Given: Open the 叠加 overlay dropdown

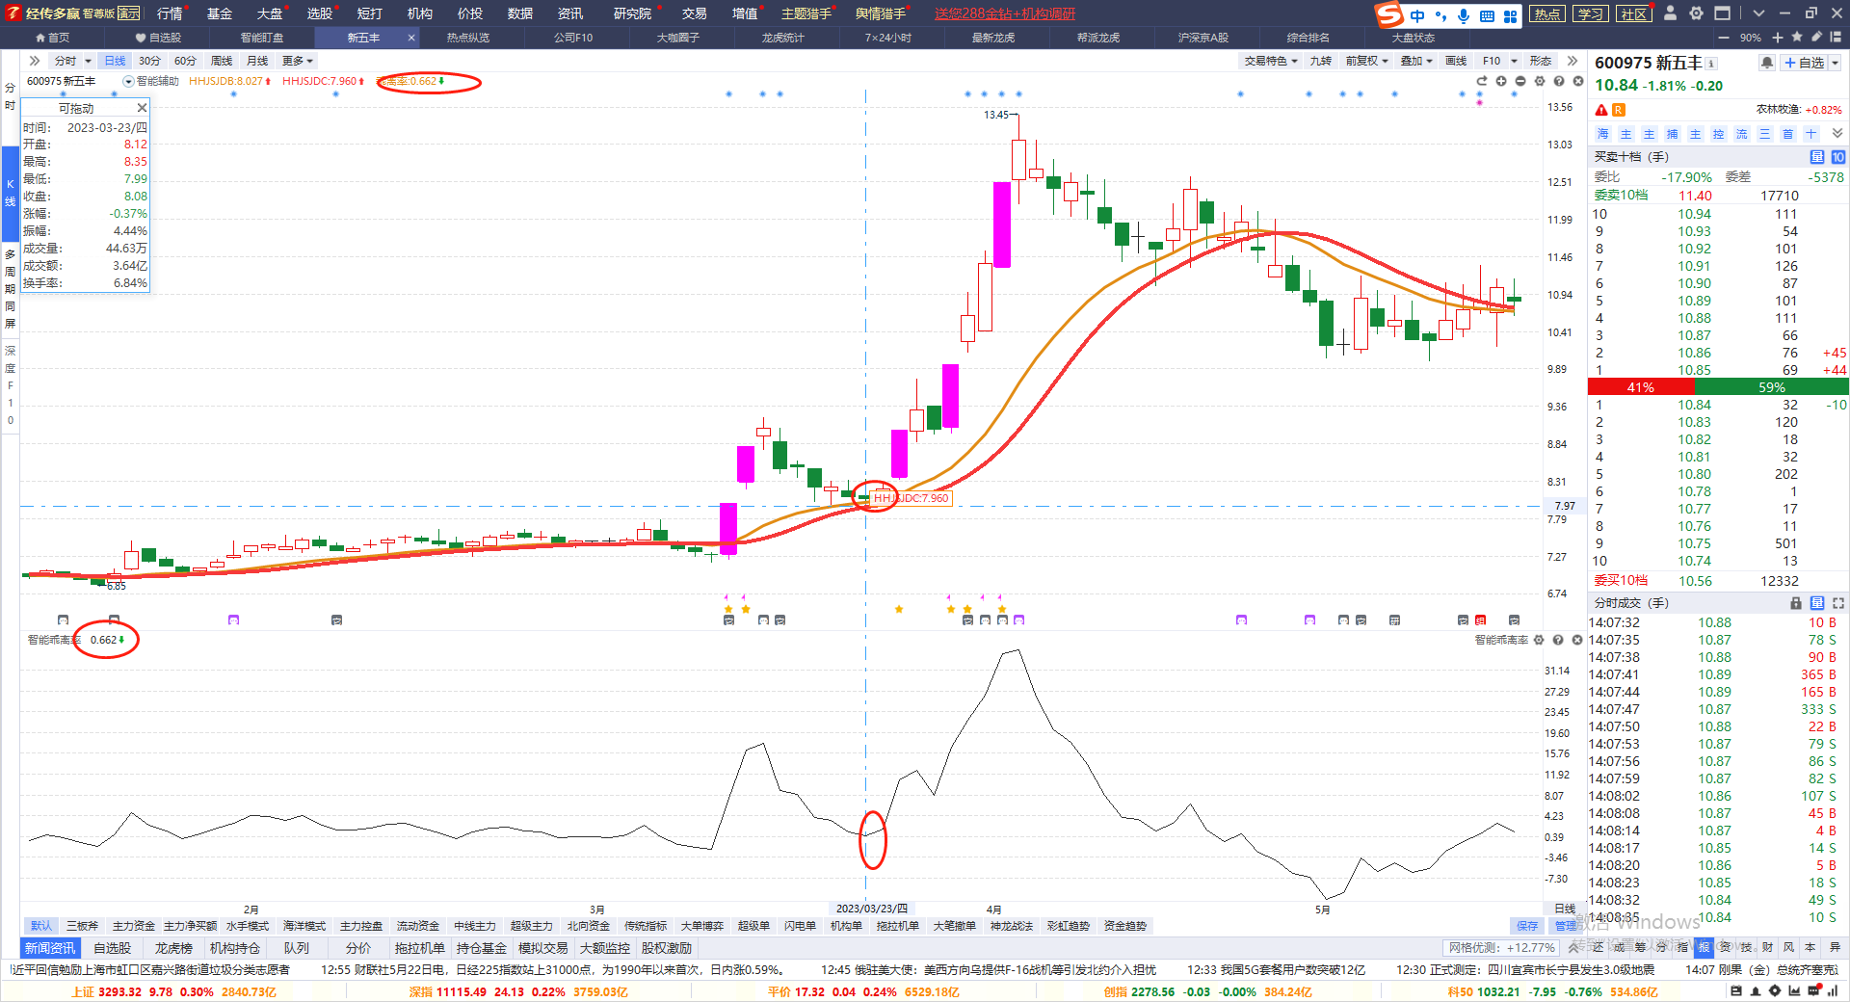Looking at the screenshot, I should (x=1416, y=61).
